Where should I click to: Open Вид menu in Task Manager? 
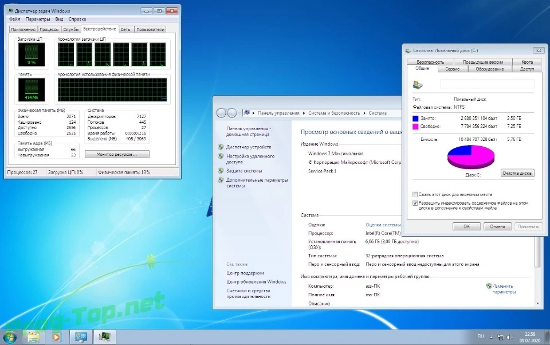(x=59, y=19)
